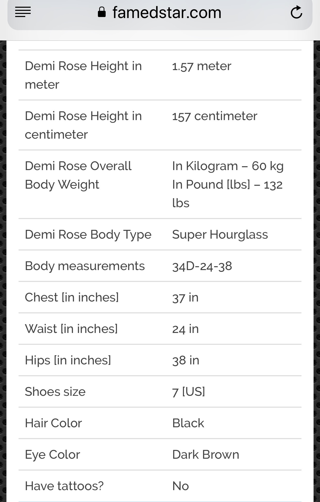The width and height of the screenshot is (320, 502).
Task: Tap the Body measurements row label
Action: coord(85,266)
